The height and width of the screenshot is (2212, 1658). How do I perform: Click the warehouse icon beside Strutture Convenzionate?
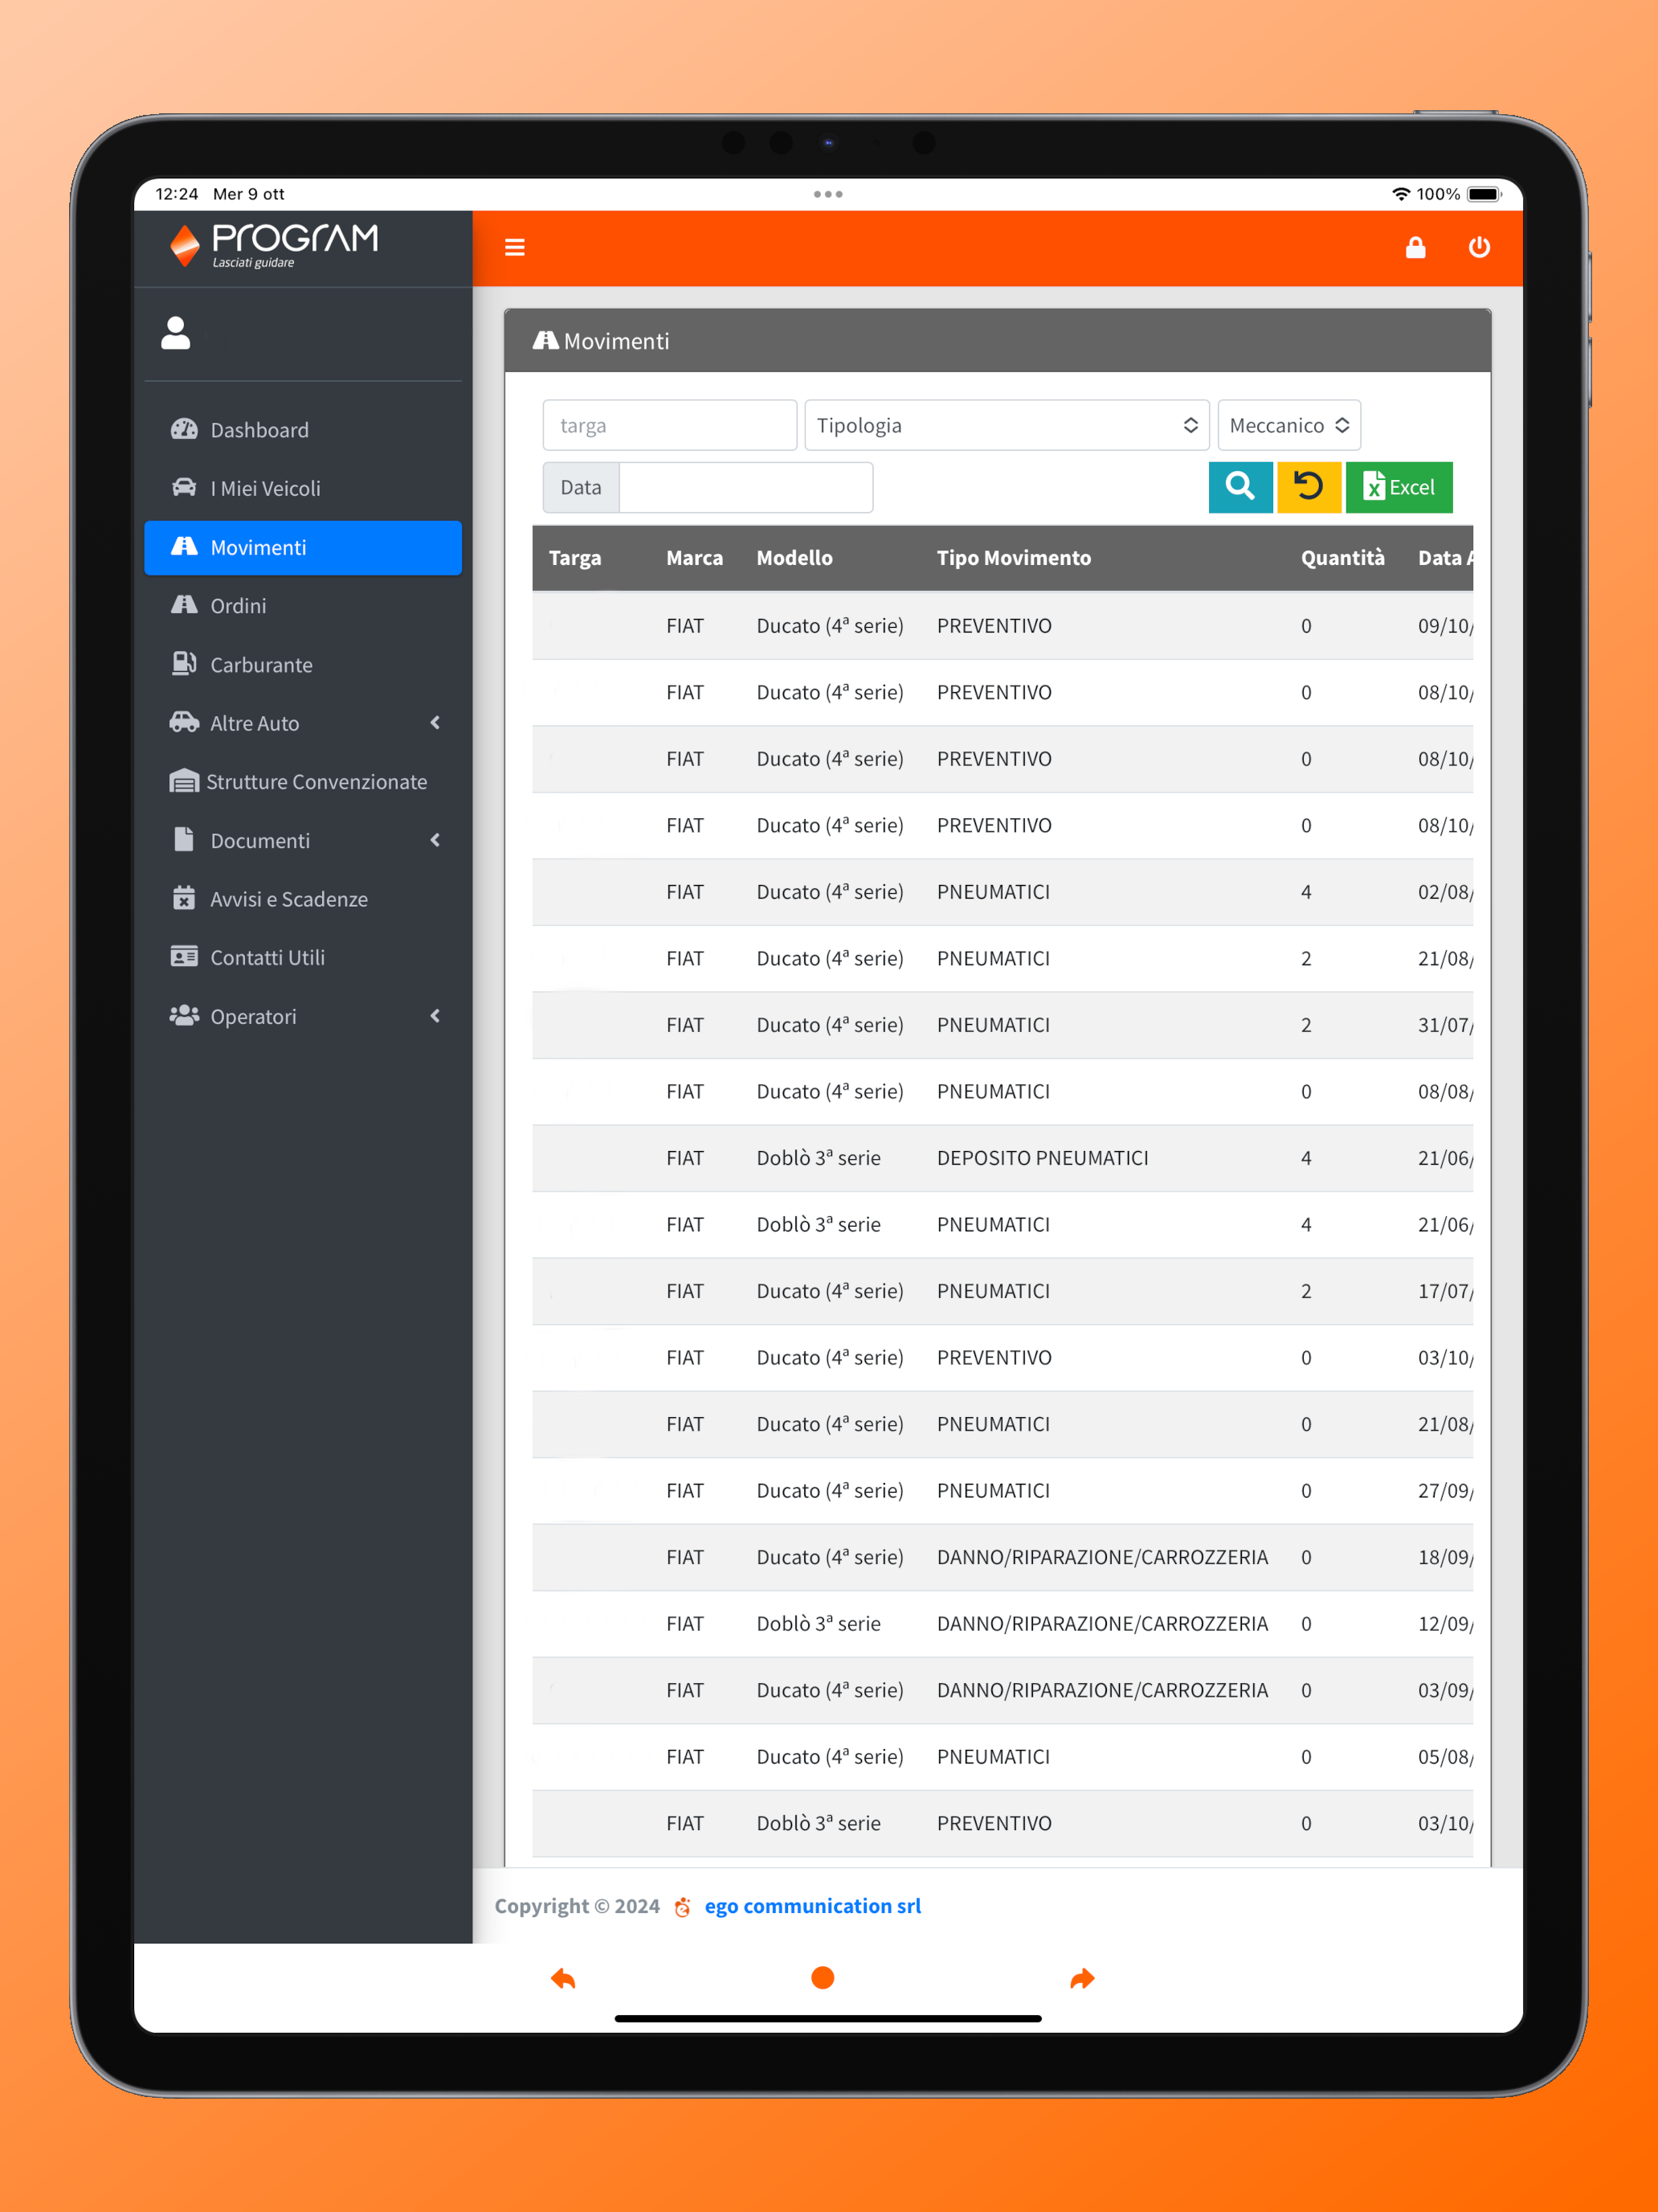tap(184, 781)
